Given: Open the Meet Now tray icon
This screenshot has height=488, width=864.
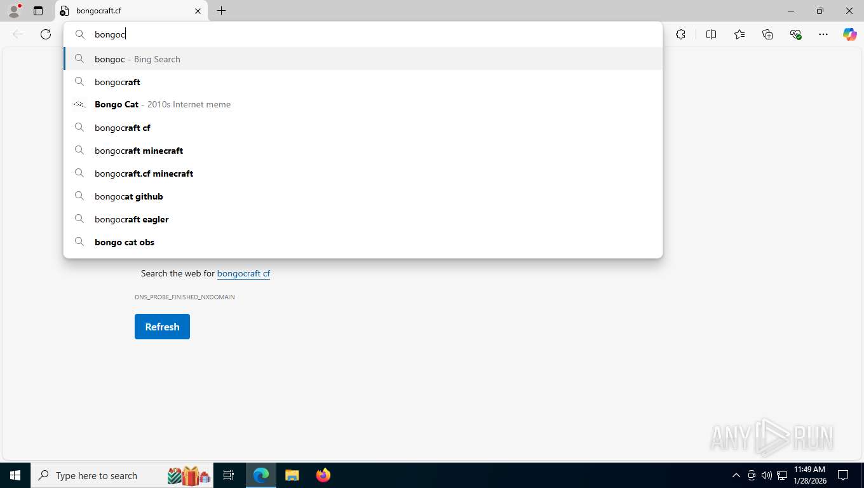Looking at the screenshot, I should pos(752,475).
